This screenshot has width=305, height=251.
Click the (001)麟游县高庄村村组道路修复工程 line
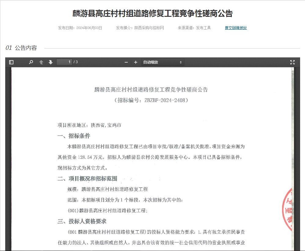pyautogui.click(x=107, y=210)
